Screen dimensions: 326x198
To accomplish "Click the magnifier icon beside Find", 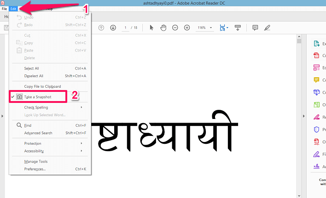I will point(19,125).
